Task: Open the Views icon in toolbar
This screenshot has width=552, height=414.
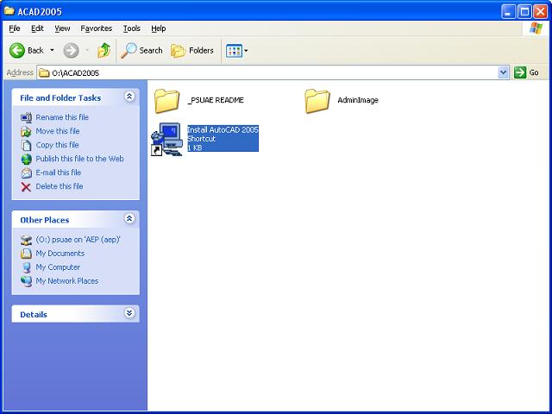Action: [x=234, y=51]
